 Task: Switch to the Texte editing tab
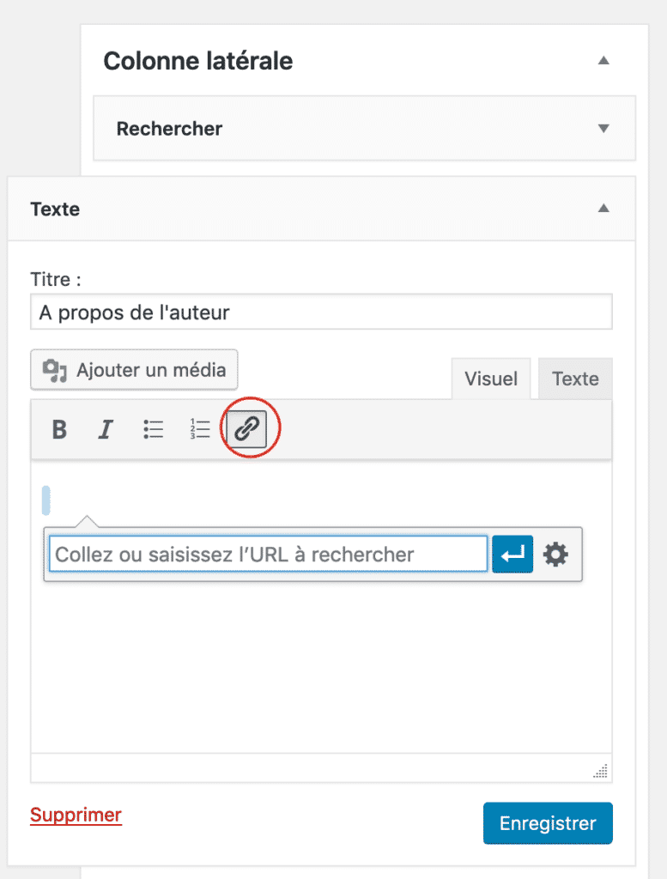pos(575,379)
